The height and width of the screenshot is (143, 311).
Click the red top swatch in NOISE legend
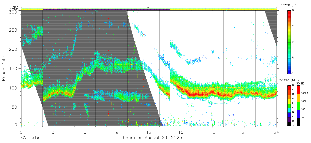pos(298,89)
